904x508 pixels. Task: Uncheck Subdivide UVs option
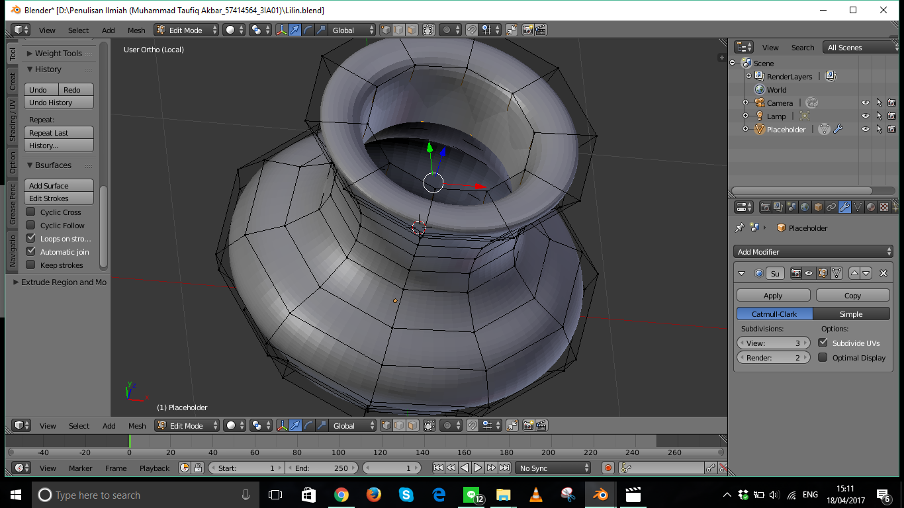[x=823, y=343]
